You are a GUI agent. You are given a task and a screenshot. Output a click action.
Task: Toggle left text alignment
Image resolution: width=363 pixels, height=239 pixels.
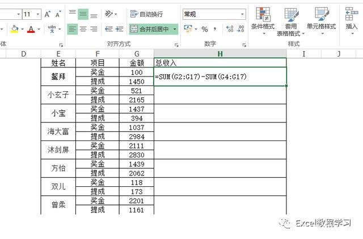click(73, 29)
